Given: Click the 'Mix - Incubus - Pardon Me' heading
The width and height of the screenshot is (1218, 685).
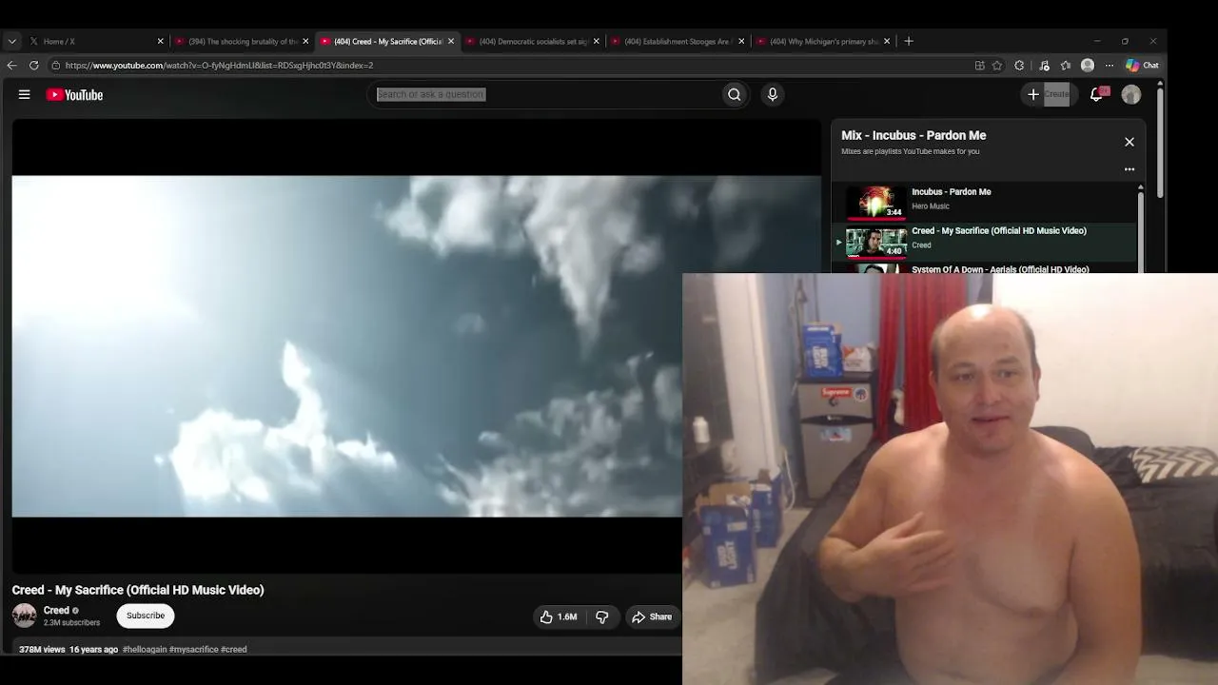Looking at the screenshot, I should point(913,135).
